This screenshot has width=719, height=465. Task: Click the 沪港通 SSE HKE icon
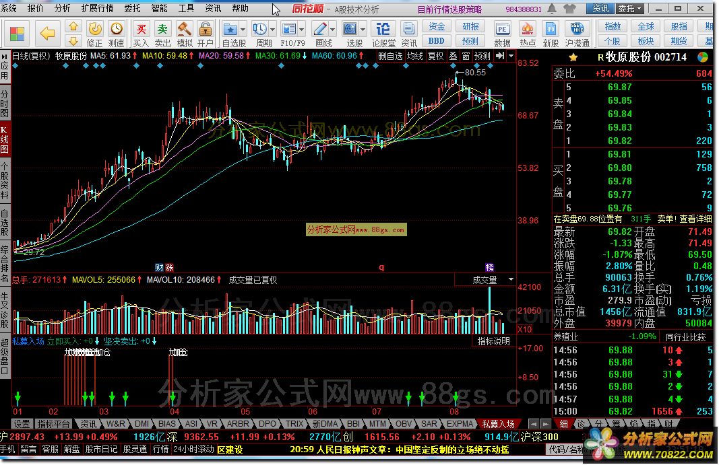(577, 30)
